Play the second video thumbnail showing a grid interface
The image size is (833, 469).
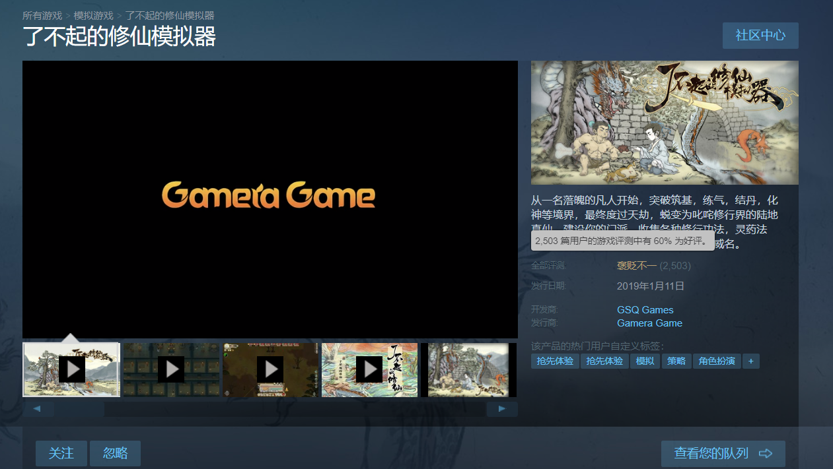click(x=171, y=369)
